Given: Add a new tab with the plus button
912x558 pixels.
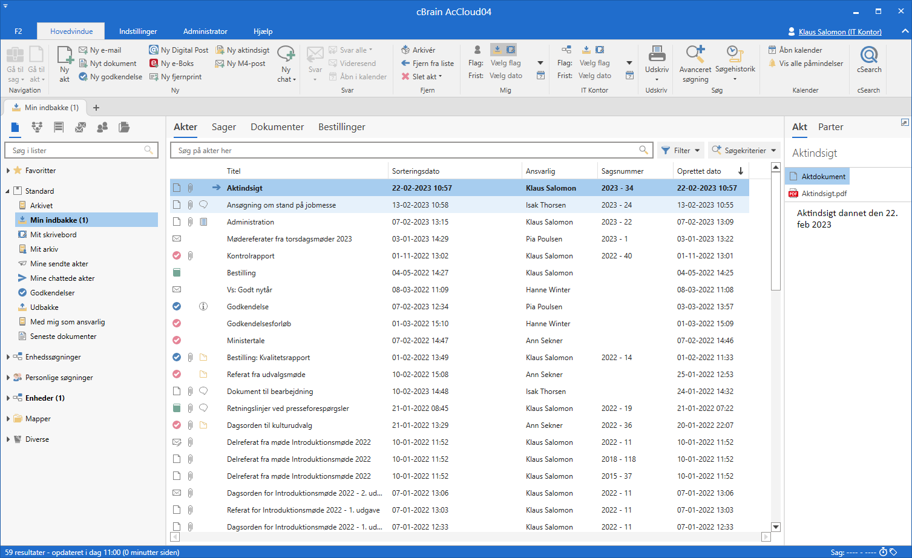Looking at the screenshot, I should (96, 108).
